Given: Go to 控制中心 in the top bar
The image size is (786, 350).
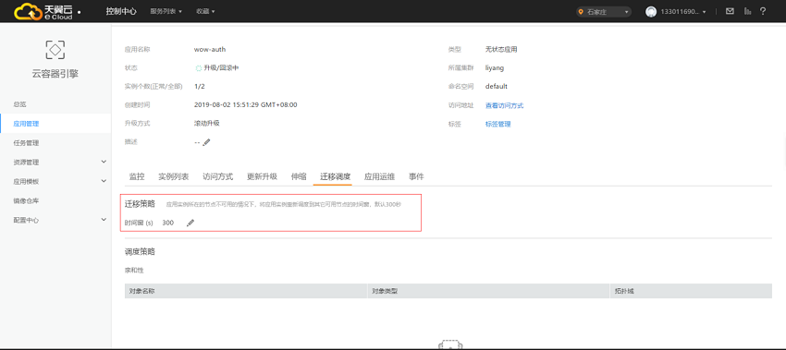Looking at the screenshot, I should pyautogui.click(x=121, y=11).
